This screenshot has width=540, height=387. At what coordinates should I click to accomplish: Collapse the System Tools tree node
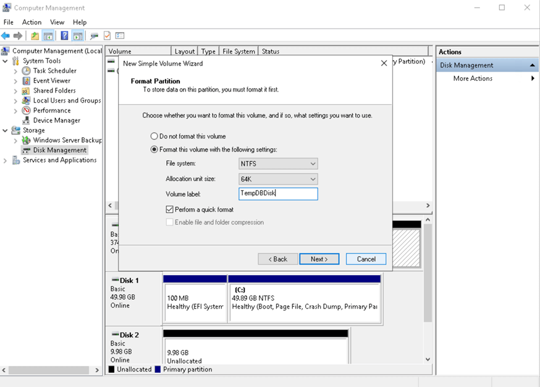coord(6,61)
